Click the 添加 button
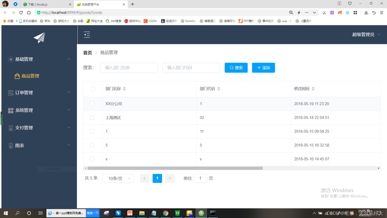This screenshot has width=387, height=218. point(263,68)
